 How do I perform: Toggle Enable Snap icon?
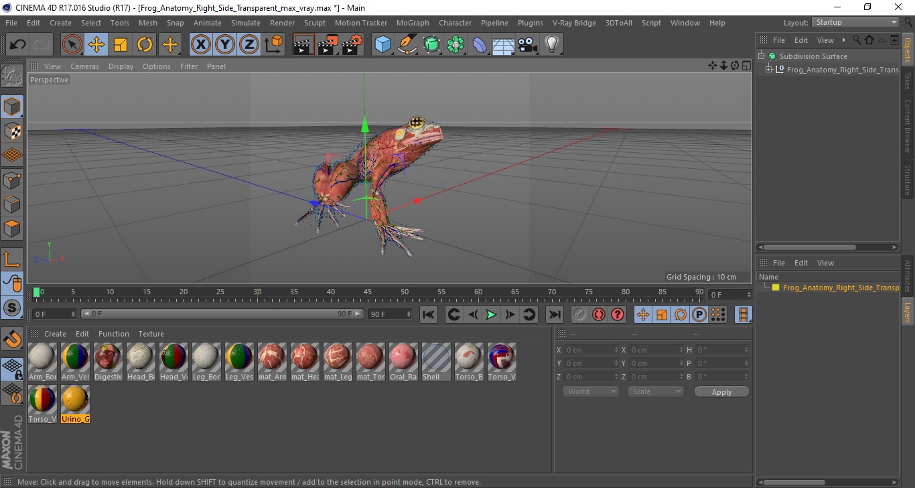12,339
